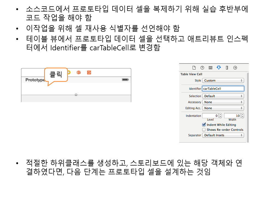This screenshot has height=197, width=263.
Task: Change the Separator Default Insets dropdown
Action: (x=223, y=135)
